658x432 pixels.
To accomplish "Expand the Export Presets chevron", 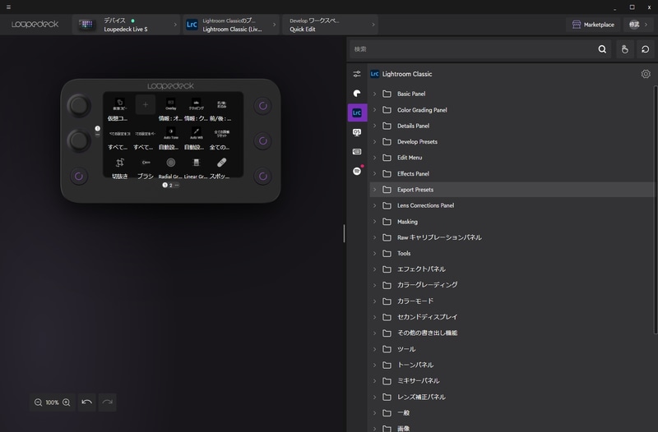I will tap(375, 190).
